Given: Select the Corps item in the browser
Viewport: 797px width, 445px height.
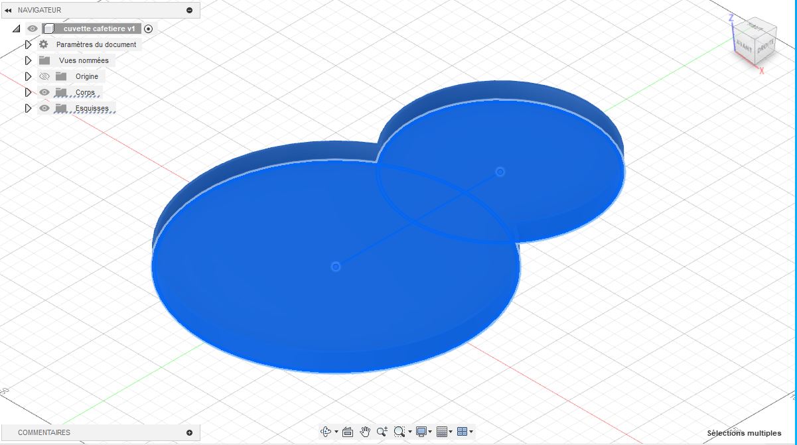Looking at the screenshot, I should tap(85, 92).
